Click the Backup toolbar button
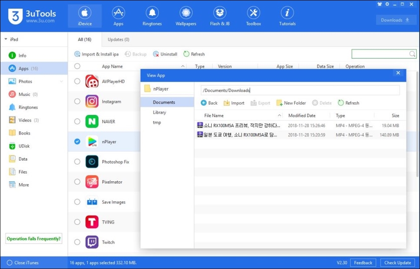The image size is (420, 269). tap(136, 54)
